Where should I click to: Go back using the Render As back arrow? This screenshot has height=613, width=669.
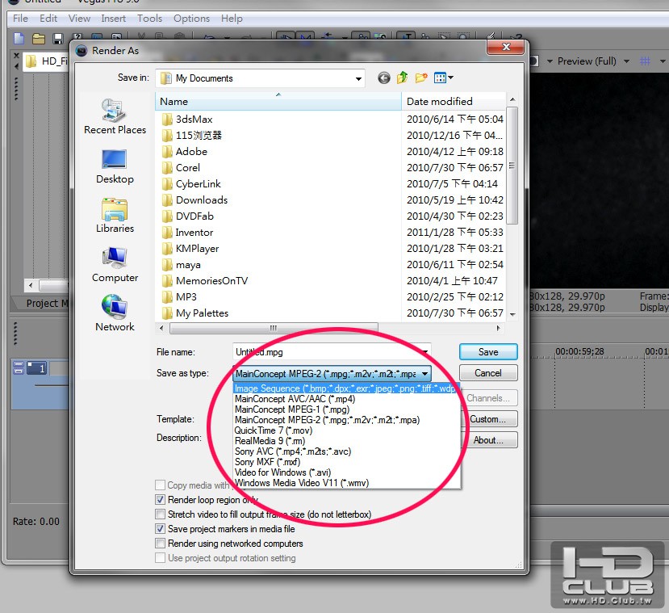[x=383, y=78]
